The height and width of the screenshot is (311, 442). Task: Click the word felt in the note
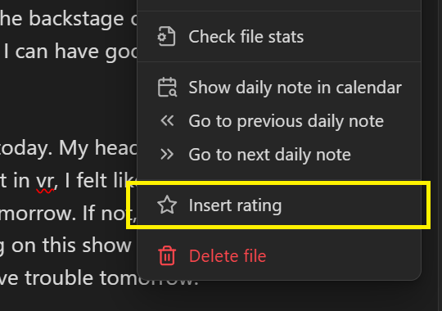(x=89, y=180)
